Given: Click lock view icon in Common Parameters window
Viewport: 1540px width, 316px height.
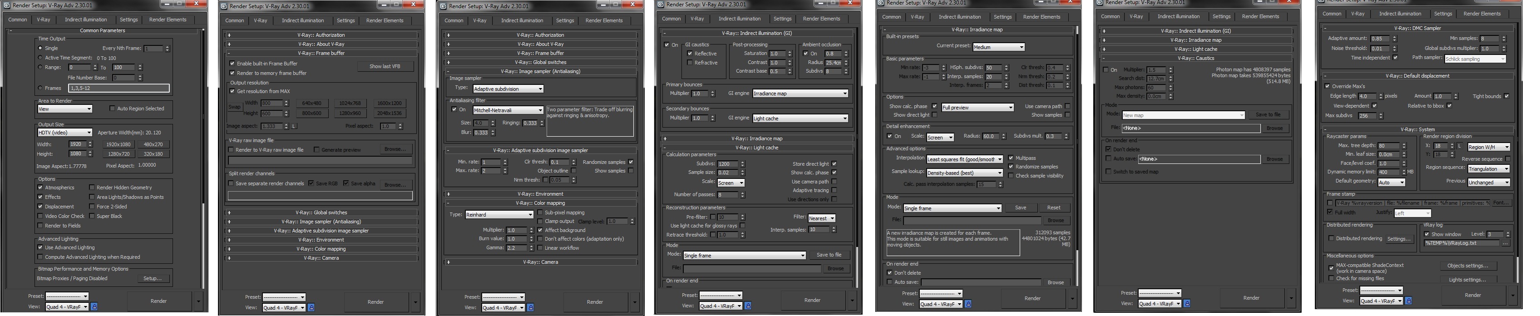Looking at the screenshot, I should tap(94, 306).
